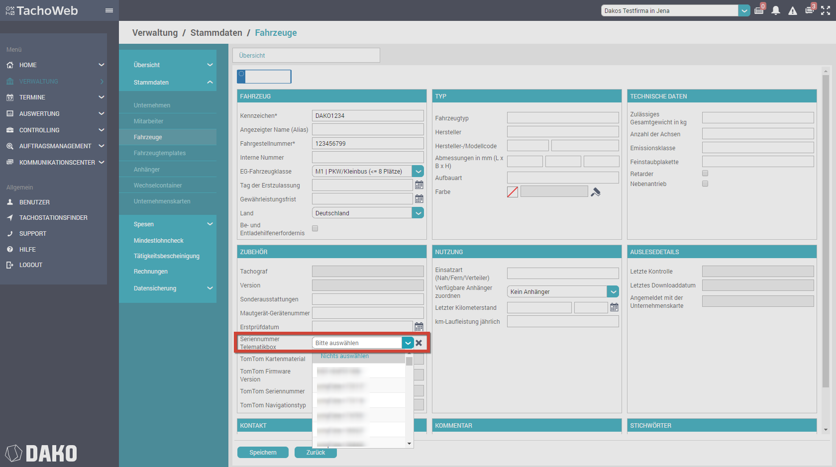This screenshot has height=467, width=836.
Task: Click the Speichern button
Action: pyautogui.click(x=263, y=453)
